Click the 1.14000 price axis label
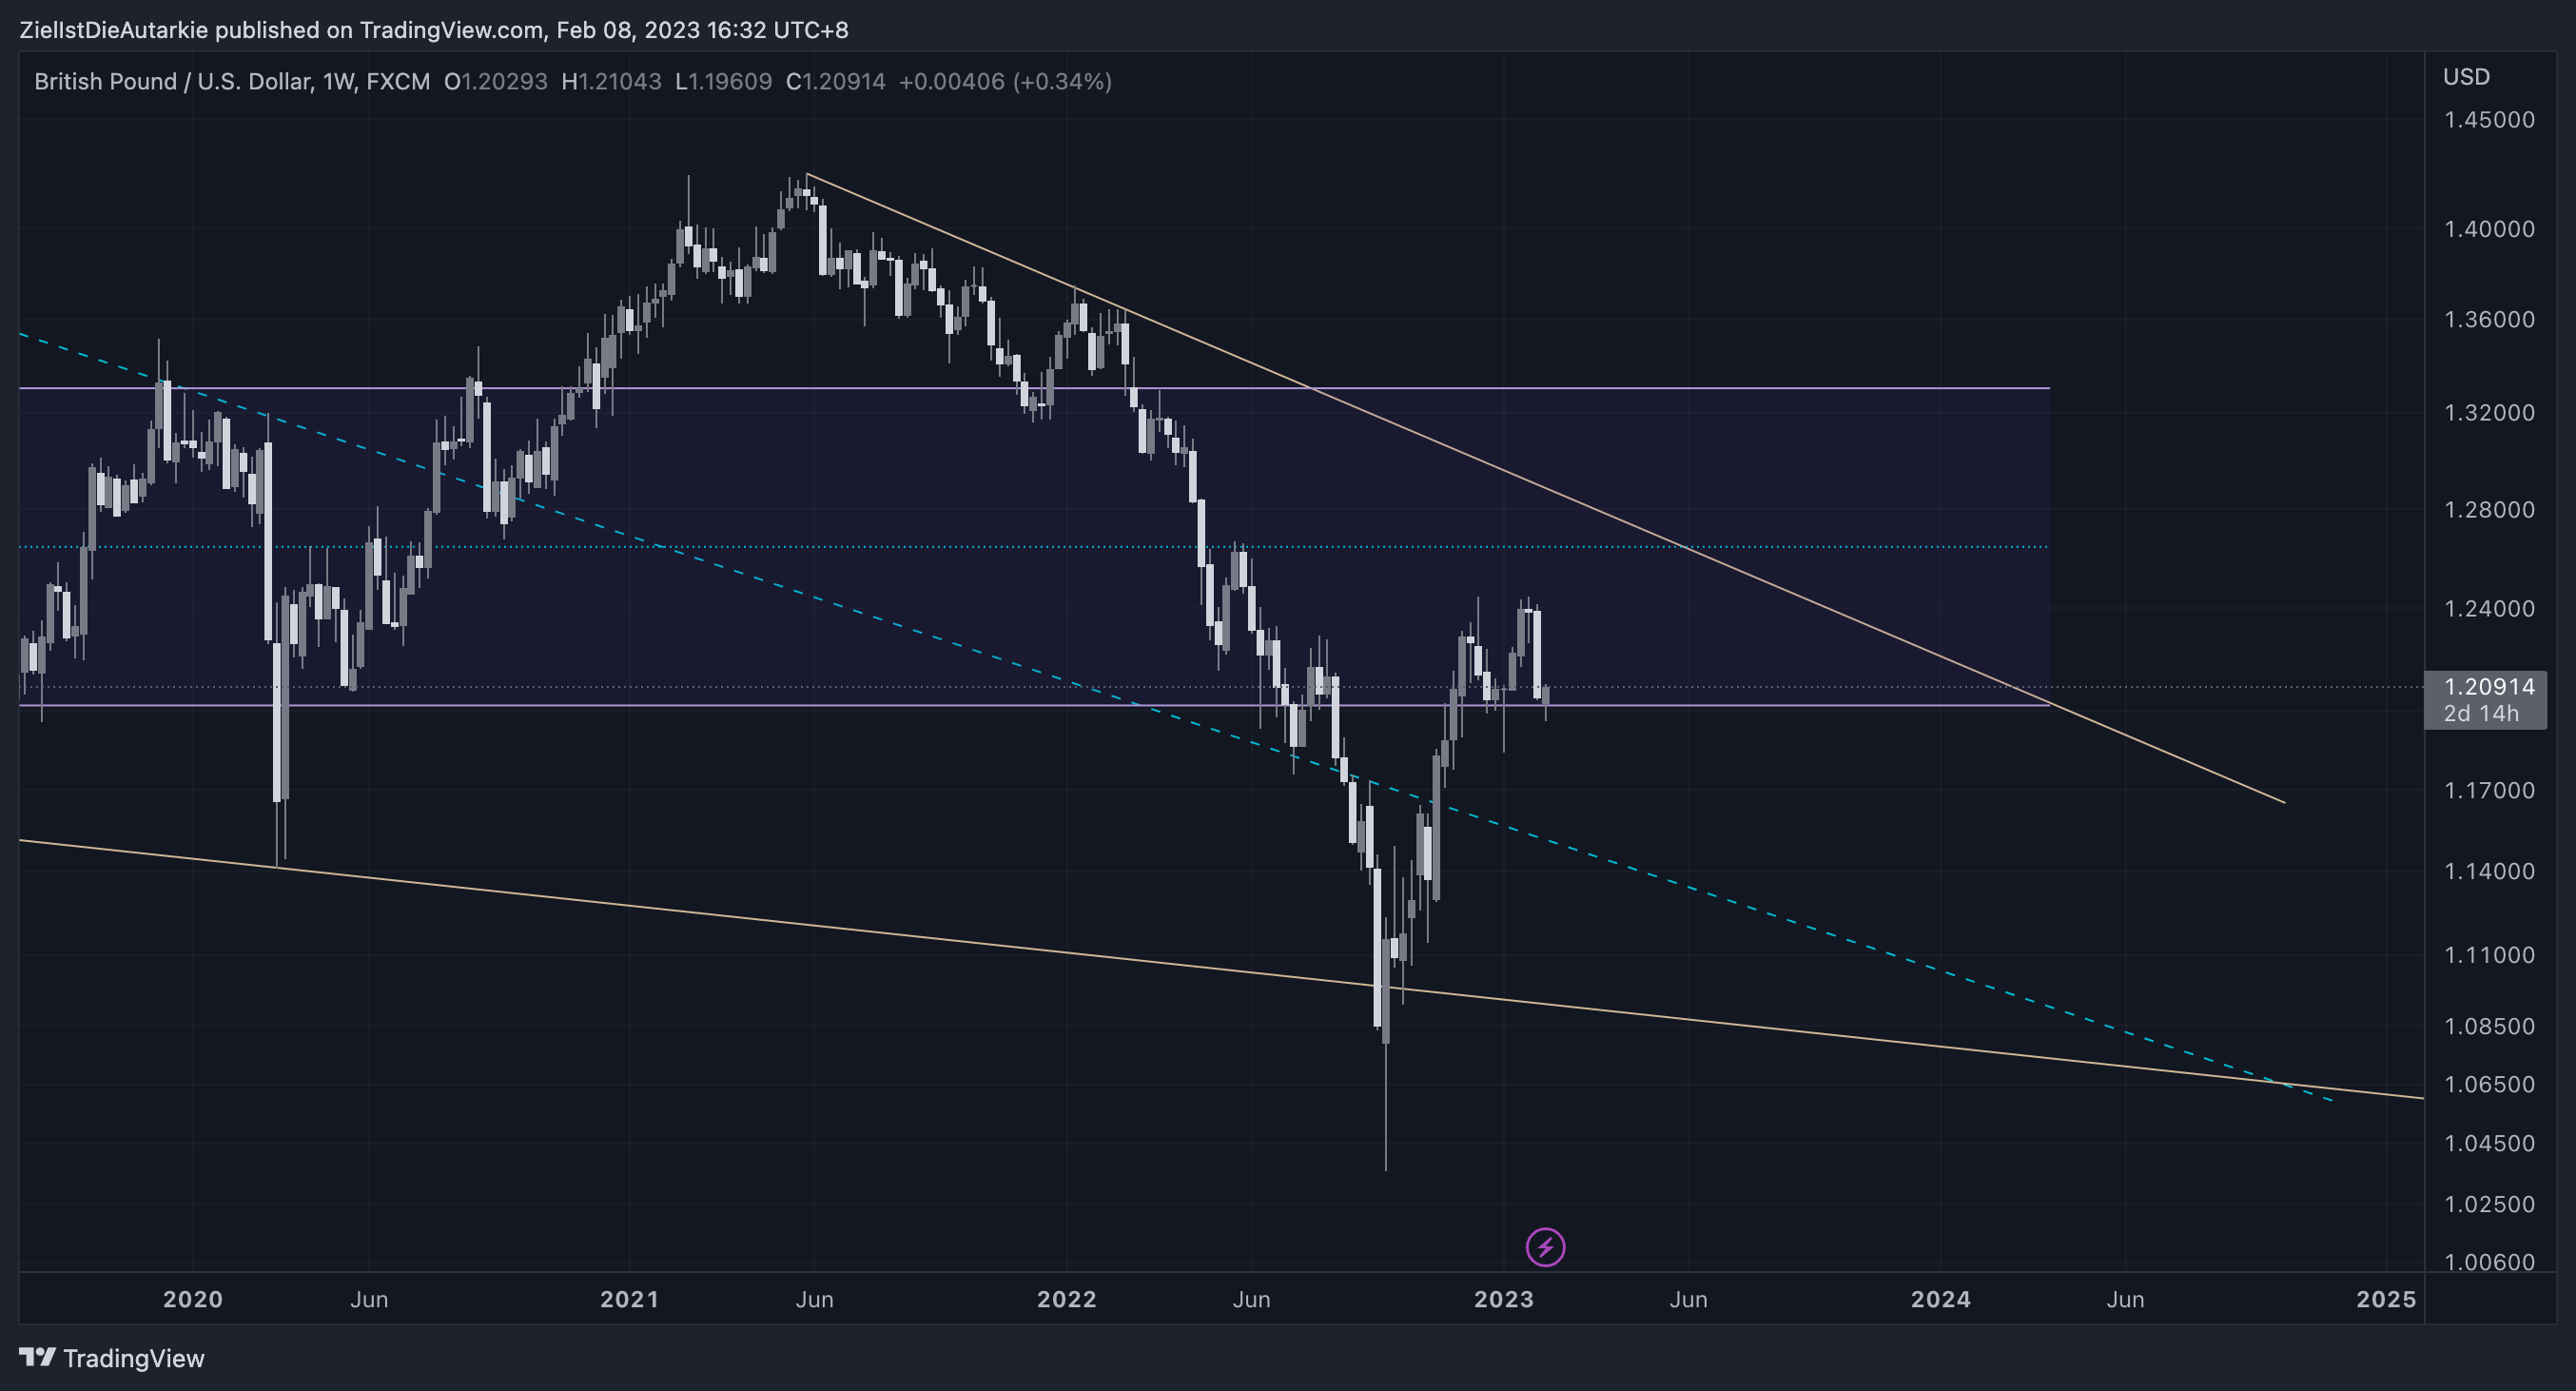This screenshot has width=2576, height=1391. pyautogui.click(x=2489, y=871)
